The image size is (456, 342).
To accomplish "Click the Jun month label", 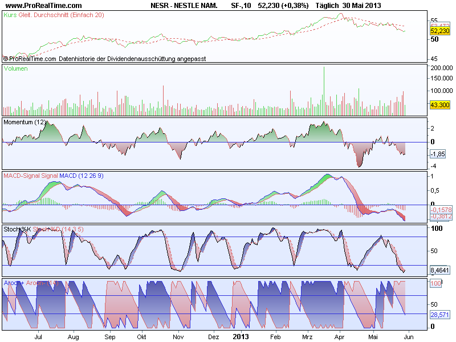I will pyautogui.click(x=409, y=337).
